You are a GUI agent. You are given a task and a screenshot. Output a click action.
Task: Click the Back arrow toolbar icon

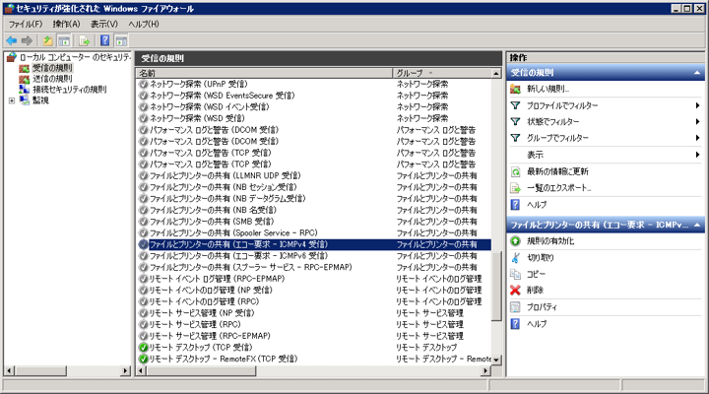click(x=11, y=40)
